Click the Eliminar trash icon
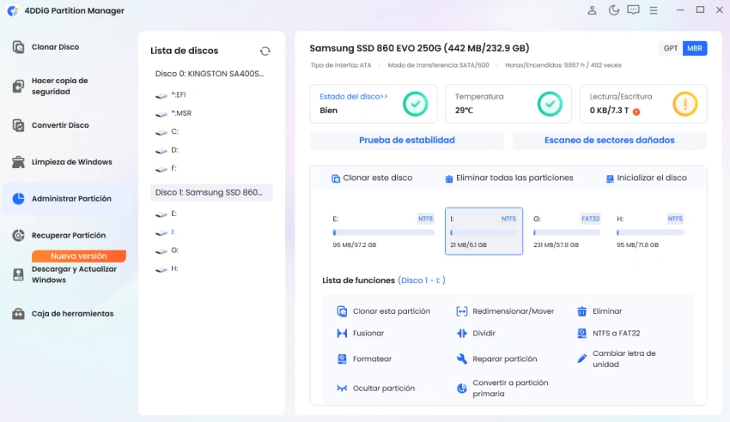730x422 pixels. point(582,311)
